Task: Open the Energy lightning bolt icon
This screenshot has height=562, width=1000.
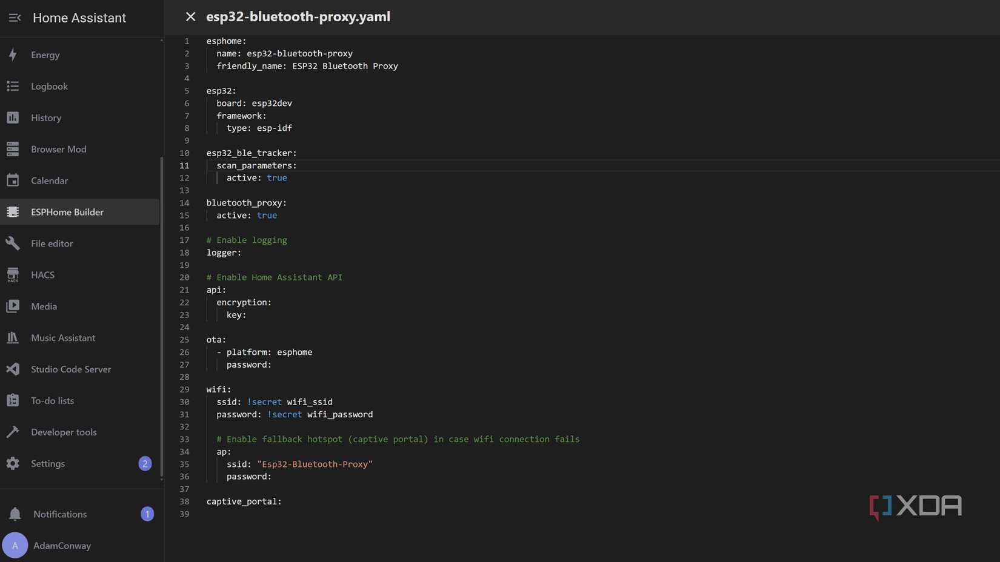Action: pyautogui.click(x=13, y=55)
